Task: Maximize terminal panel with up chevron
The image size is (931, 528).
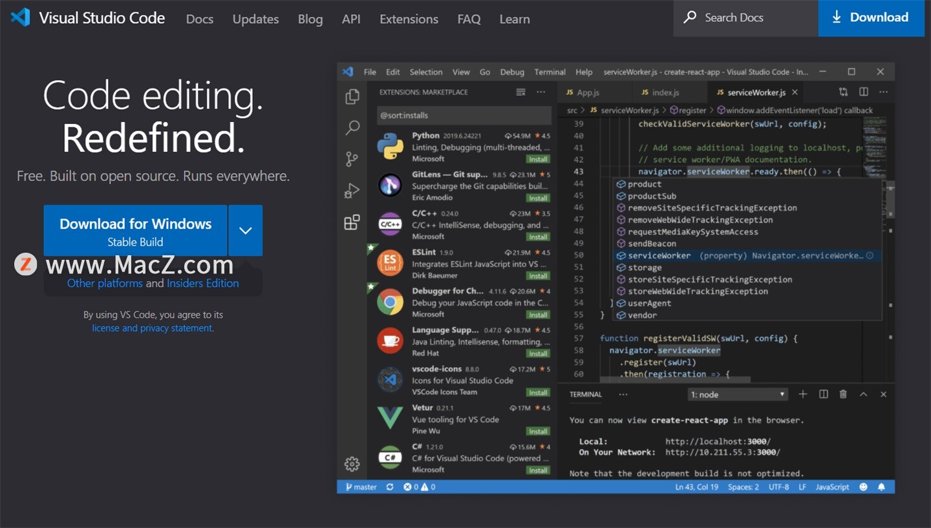Action: click(x=863, y=394)
